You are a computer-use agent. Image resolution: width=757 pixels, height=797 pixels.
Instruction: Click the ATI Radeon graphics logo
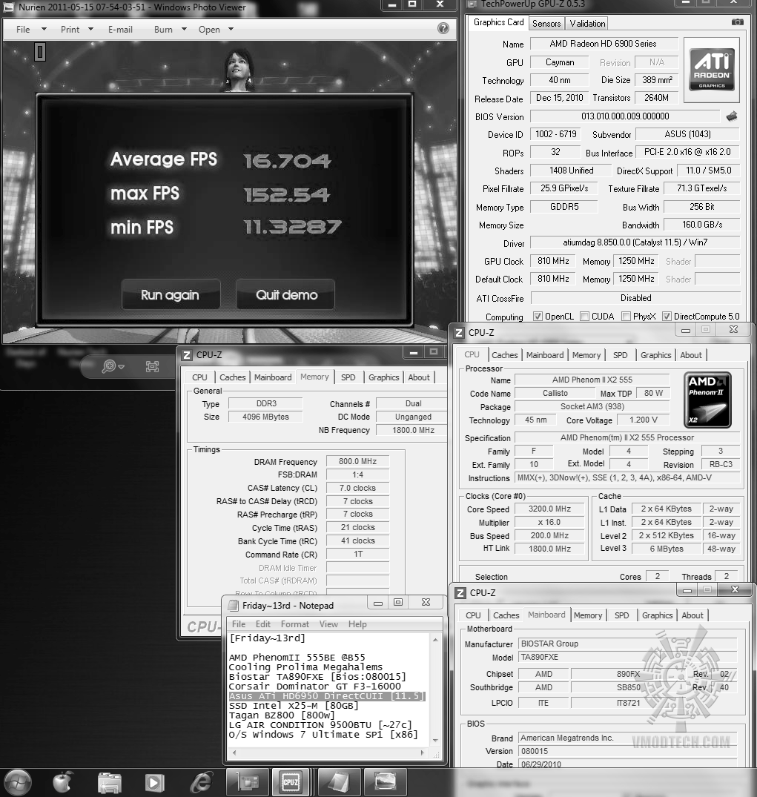click(x=711, y=70)
